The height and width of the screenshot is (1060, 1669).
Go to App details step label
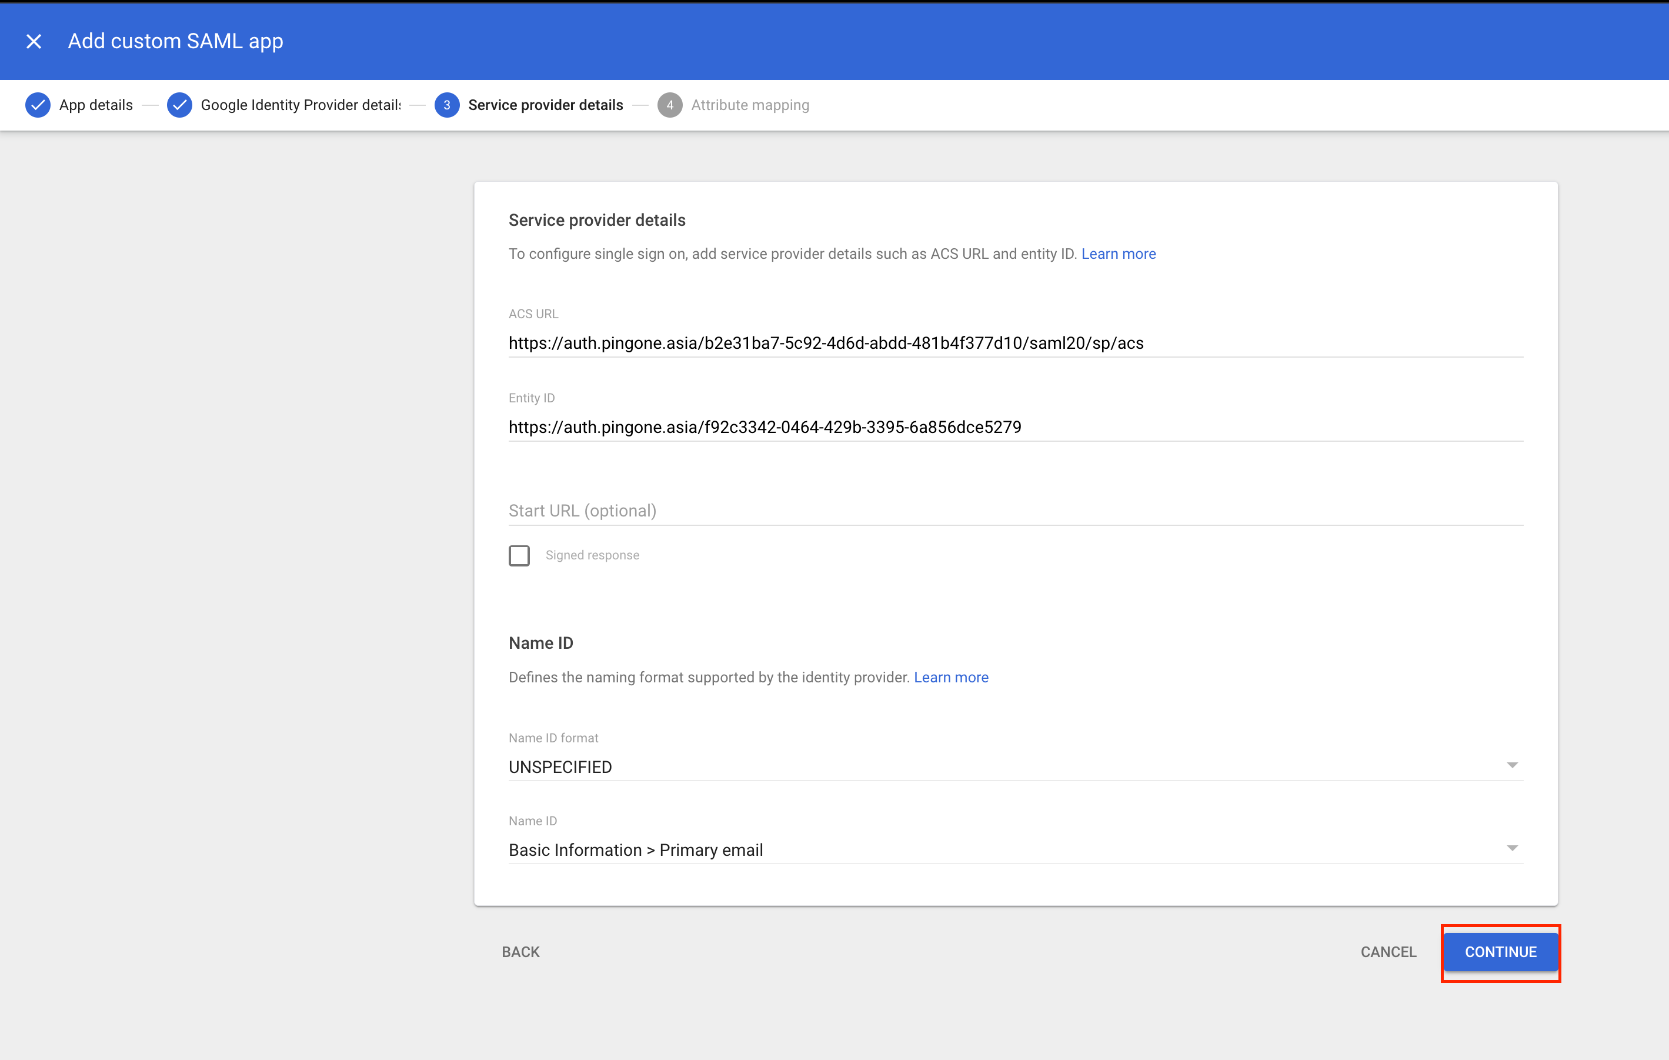[x=96, y=105]
